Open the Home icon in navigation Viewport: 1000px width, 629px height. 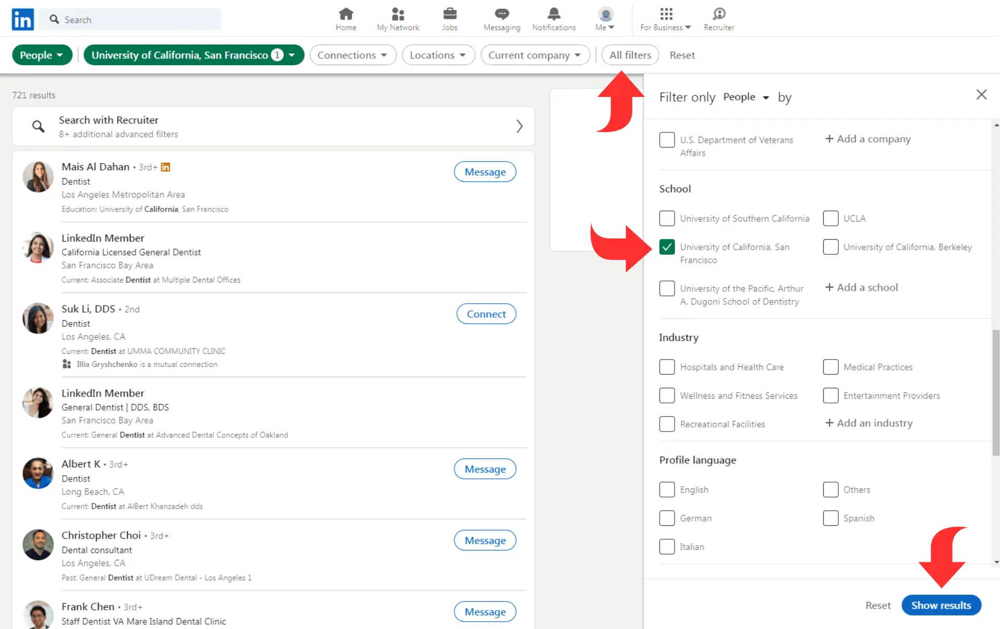tap(346, 14)
